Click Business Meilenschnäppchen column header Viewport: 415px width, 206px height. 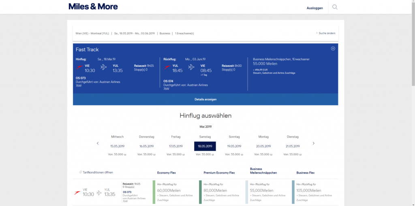click(x=263, y=170)
